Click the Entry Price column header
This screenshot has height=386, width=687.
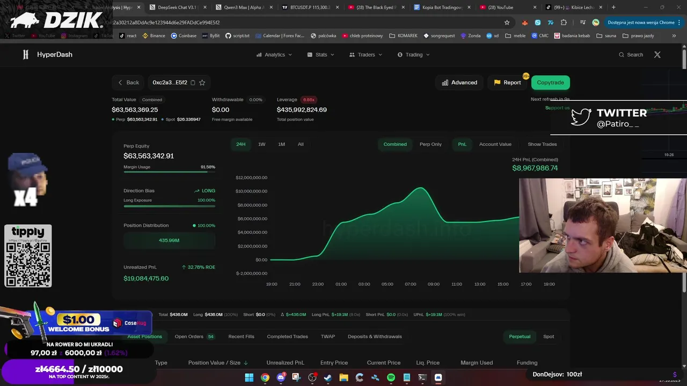click(334, 363)
